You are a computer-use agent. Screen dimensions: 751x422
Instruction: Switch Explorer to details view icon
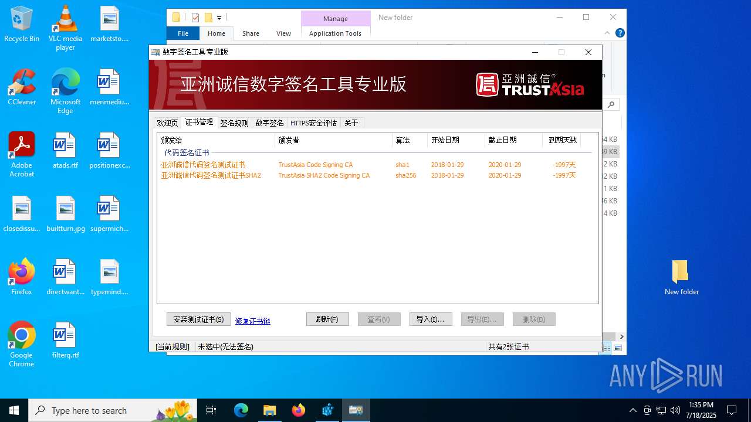click(x=607, y=348)
